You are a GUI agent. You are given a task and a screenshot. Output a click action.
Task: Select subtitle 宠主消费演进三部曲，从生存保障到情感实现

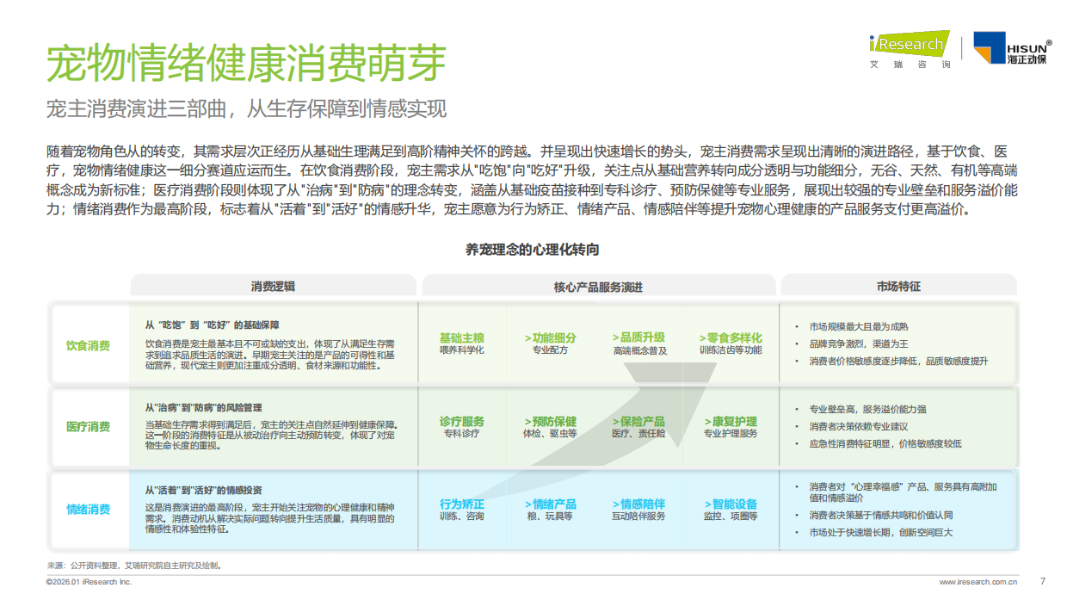(x=246, y=109)
